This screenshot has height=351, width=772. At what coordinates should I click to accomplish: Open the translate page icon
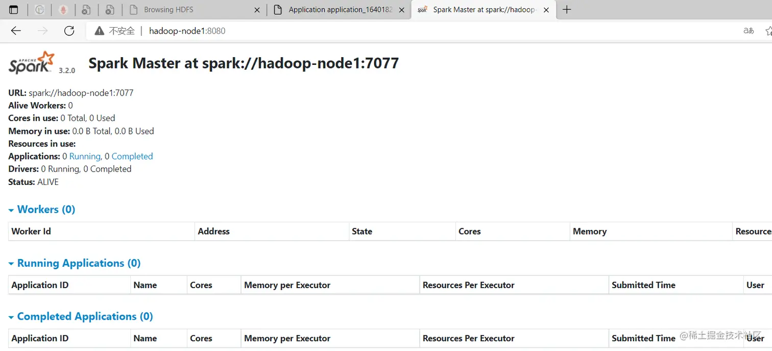coord(749,31)
